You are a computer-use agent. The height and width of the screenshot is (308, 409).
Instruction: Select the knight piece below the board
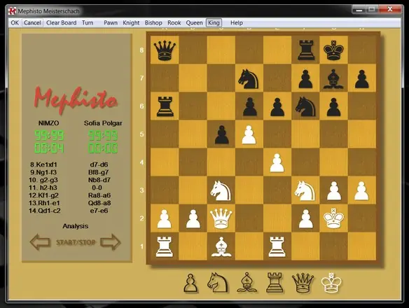click(x=218, y=283)
